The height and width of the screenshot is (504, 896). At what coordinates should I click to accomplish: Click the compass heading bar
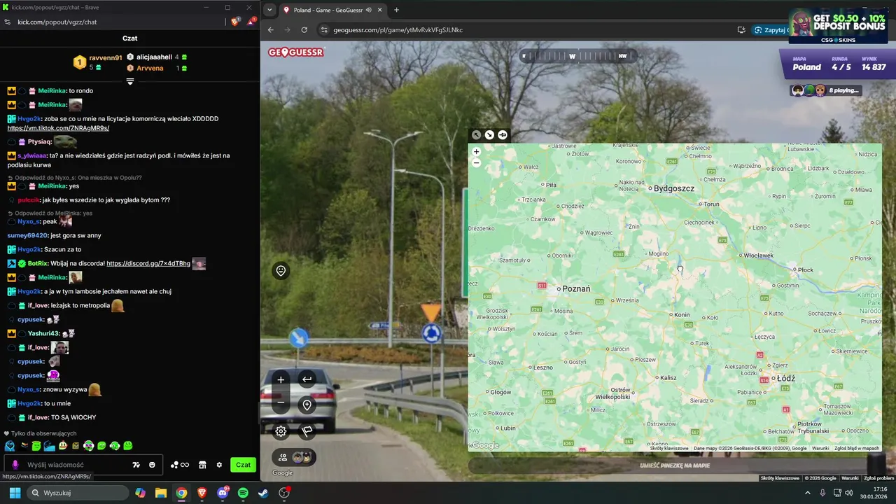click(x=577, y=56)
